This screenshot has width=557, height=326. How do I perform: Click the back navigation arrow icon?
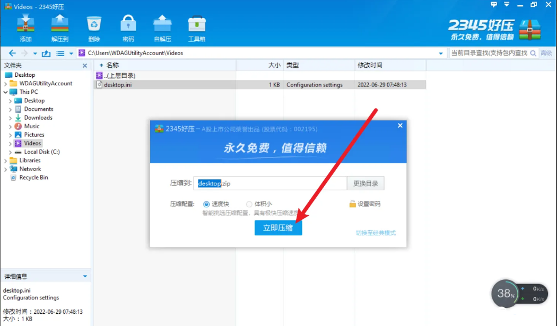point(12,53)
